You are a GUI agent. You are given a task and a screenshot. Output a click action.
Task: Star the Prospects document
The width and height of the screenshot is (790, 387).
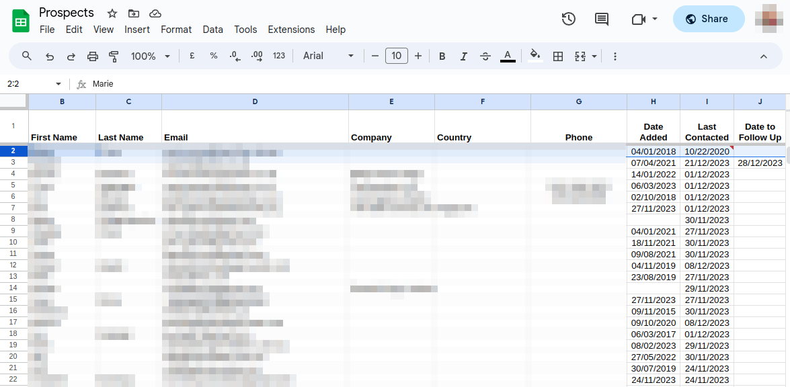112,13
